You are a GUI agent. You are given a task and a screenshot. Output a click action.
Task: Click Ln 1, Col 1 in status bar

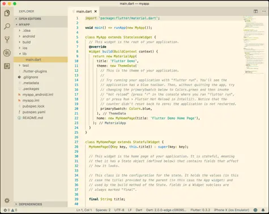click(x=84, y=210)
